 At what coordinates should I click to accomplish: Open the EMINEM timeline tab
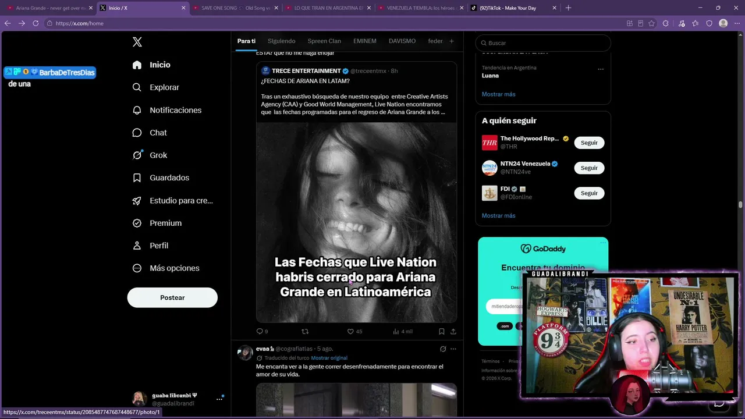coord(365,41)
